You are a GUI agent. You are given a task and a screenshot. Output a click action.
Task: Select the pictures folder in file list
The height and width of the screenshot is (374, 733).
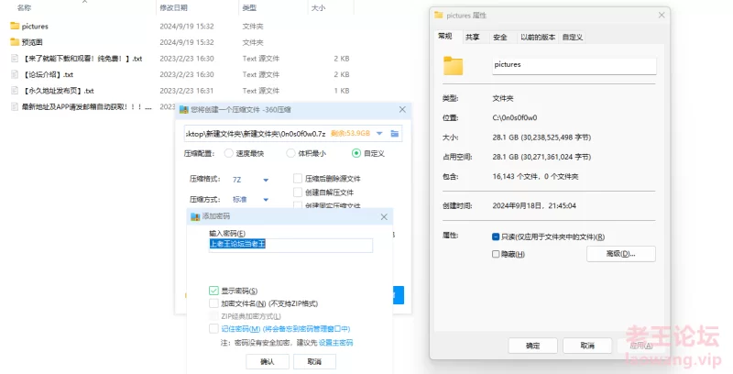click(x=35, y=27)
